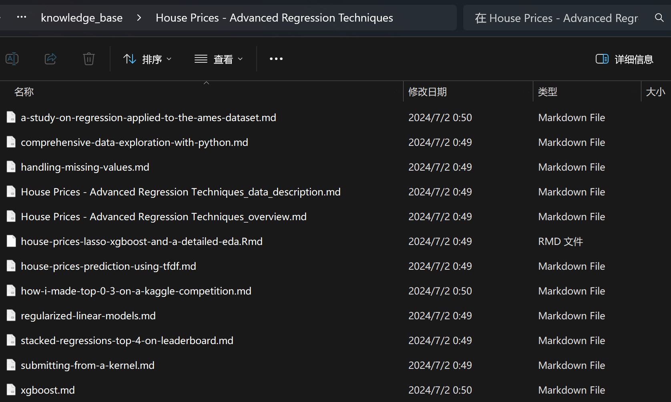
Task: Select House Prices - Advanced Regression Techniques_data_description.md
Action: (181, 192)
